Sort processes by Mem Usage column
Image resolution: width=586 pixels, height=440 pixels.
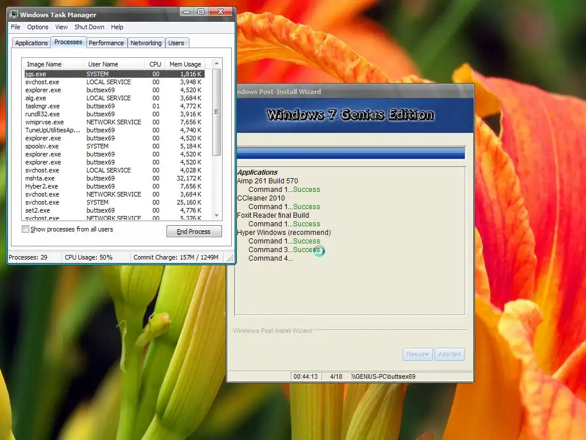pos(185,64)
